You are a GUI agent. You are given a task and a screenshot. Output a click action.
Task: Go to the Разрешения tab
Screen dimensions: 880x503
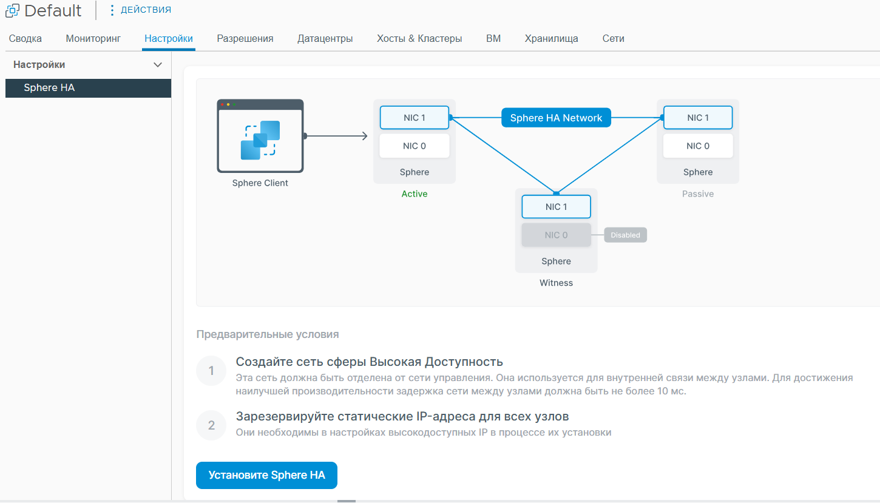pos(245,38)
